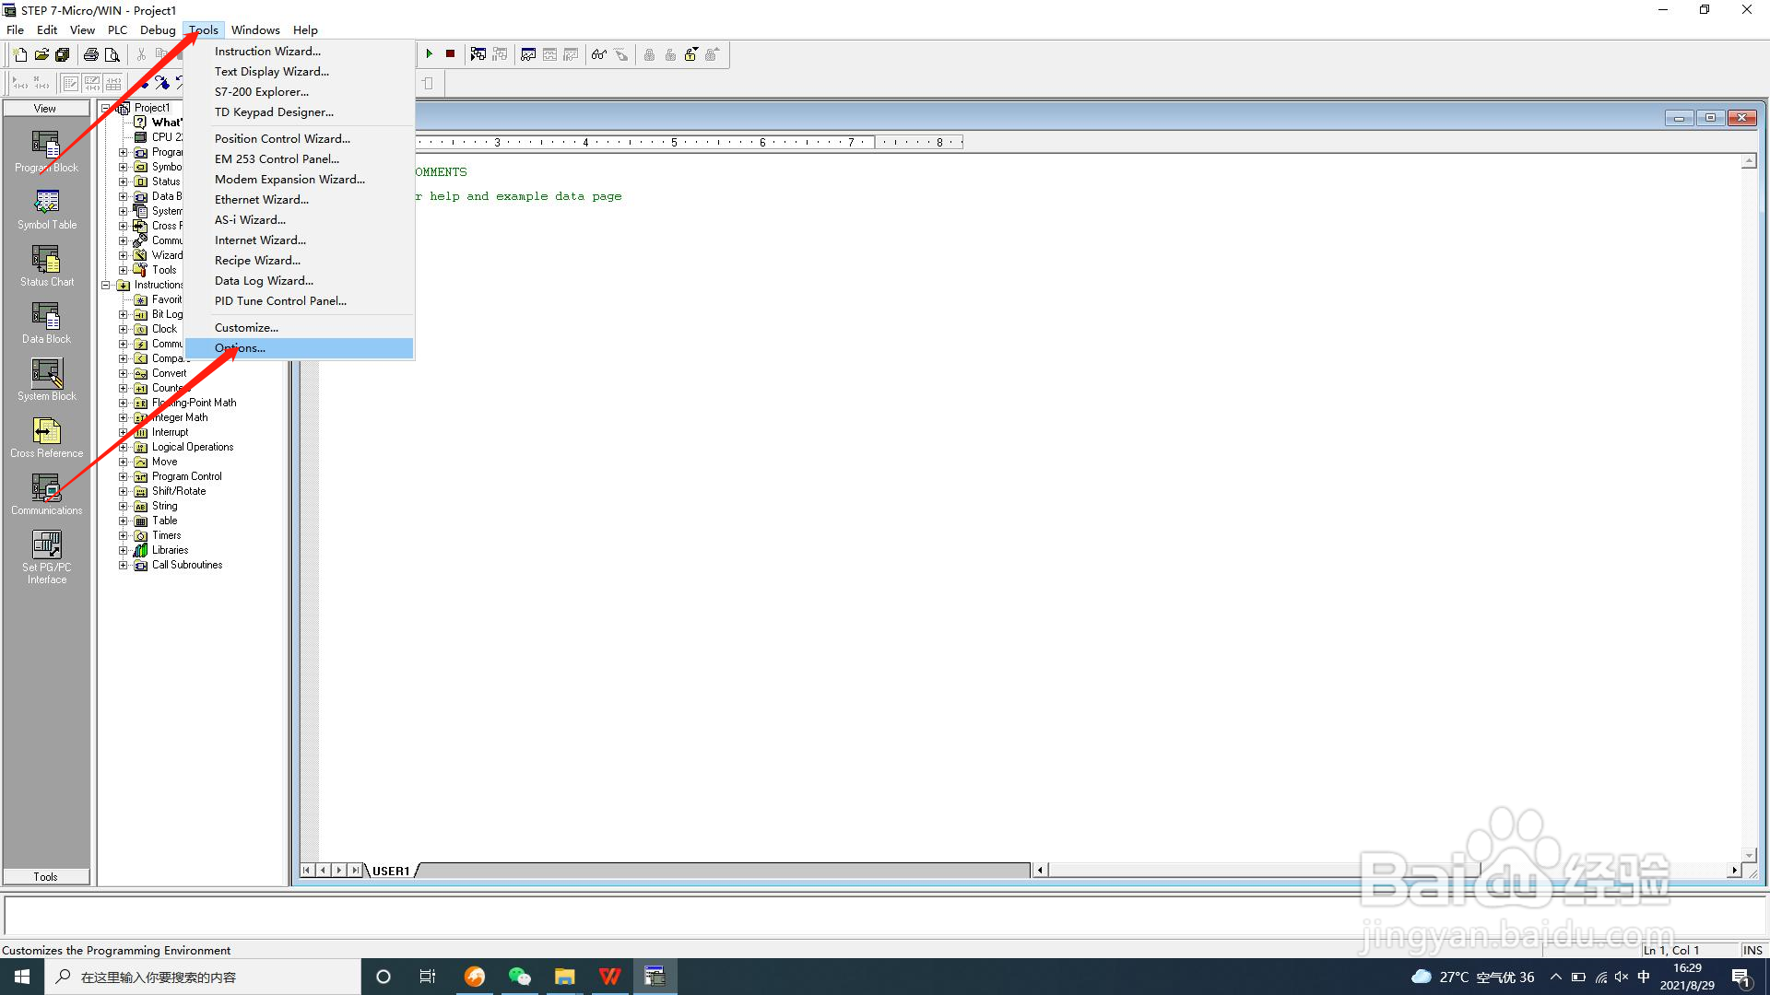Click the View header button of navigation bar

point(46,109)
